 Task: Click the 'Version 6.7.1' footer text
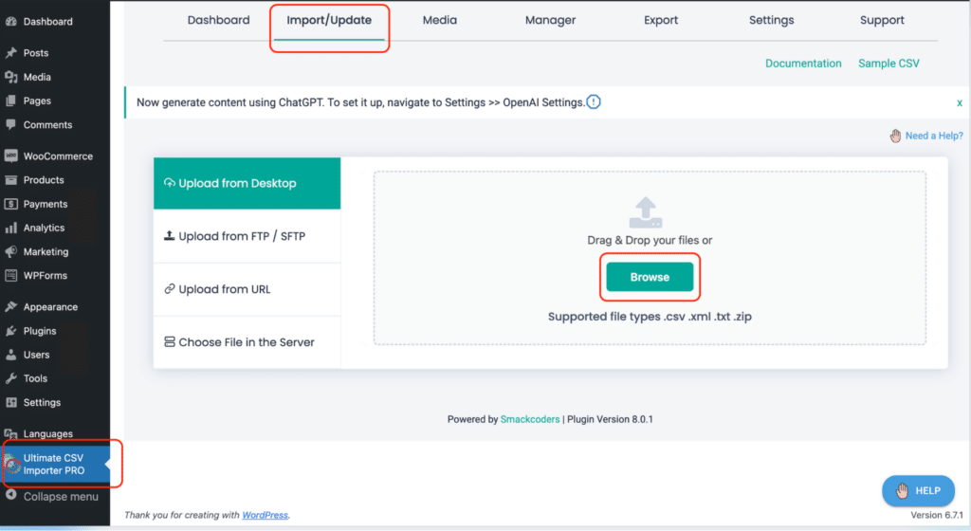click(x=936, y=515)
